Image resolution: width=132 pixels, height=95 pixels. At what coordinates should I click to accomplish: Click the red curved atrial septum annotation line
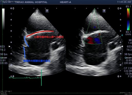click(x=40, y=33)
